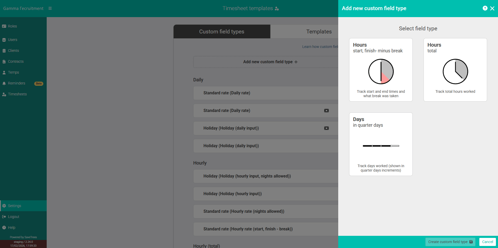Click the user-clock icon beside Timesheet templates title

point(276,9)
